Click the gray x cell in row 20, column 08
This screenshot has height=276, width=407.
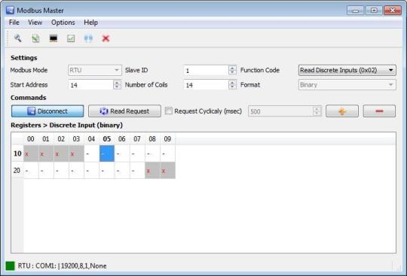152,171
